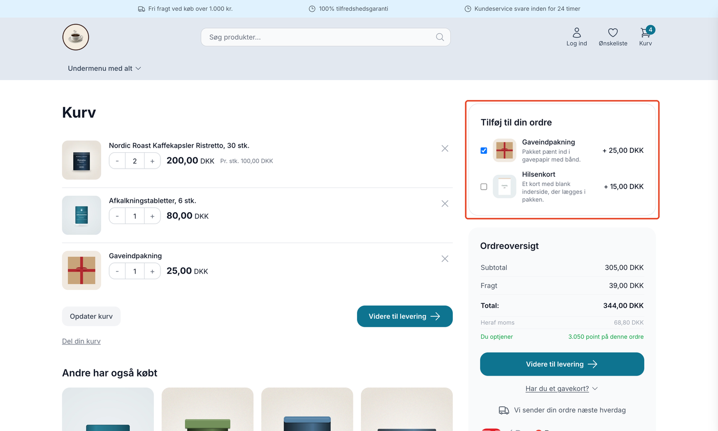Increase quantity of Gaveindpakning in cart

[152, 271]
